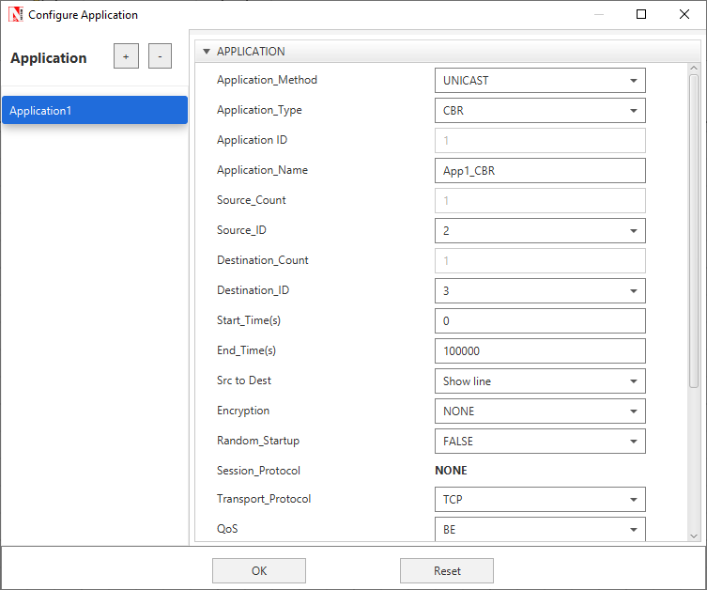Select Application1 in the application list
This screenshot has width=707, height=590.
[x=94, y=111]
